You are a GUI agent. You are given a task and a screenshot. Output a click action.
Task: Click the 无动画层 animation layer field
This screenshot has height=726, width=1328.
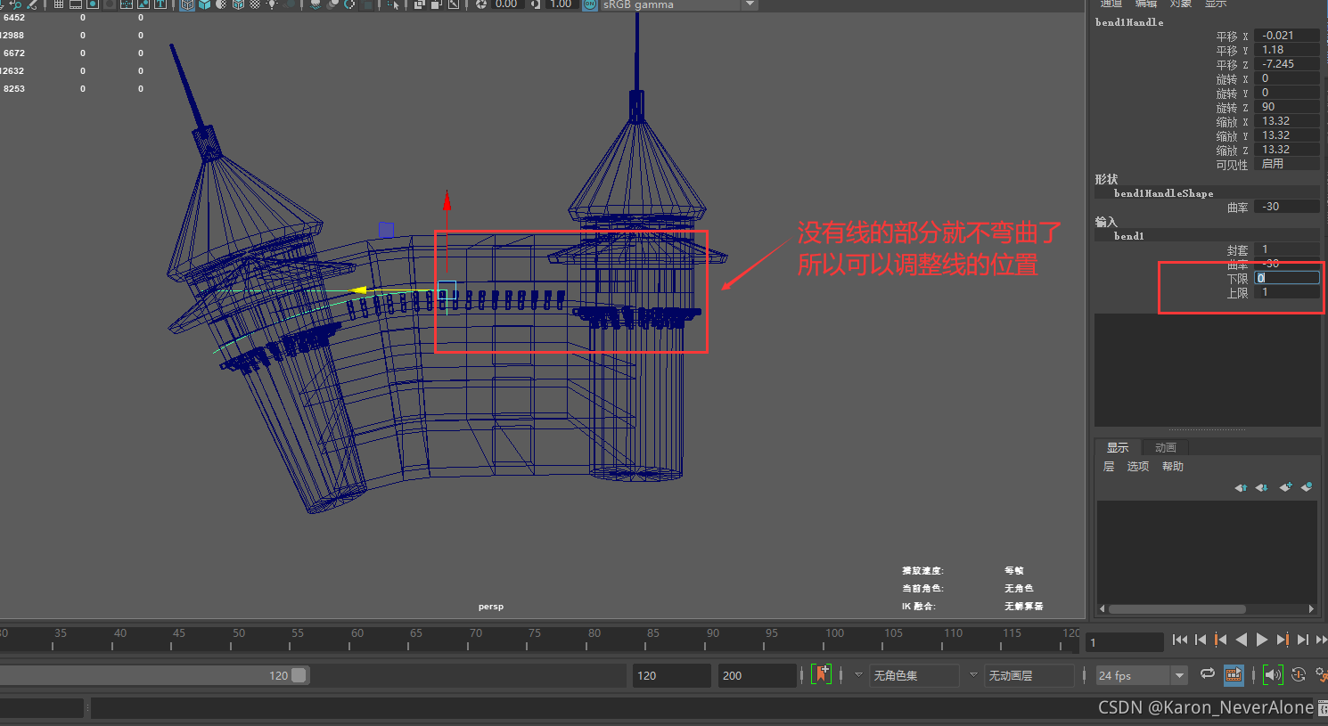(1029, 675)
